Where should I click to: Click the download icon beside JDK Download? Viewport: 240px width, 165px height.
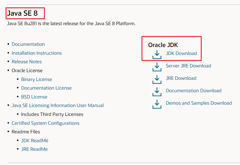coord(157,54)
